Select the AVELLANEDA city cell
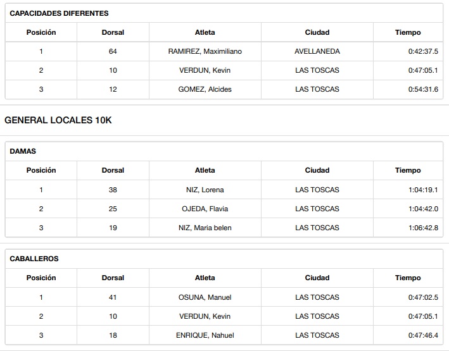The width and height of the screenshot is (449, 351). click(317, 51)
